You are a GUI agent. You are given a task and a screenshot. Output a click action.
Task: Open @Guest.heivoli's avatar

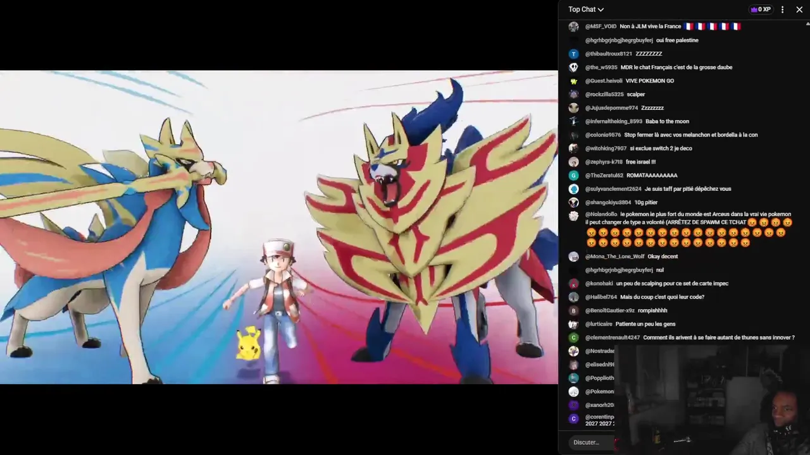click(x=573, y=81)
